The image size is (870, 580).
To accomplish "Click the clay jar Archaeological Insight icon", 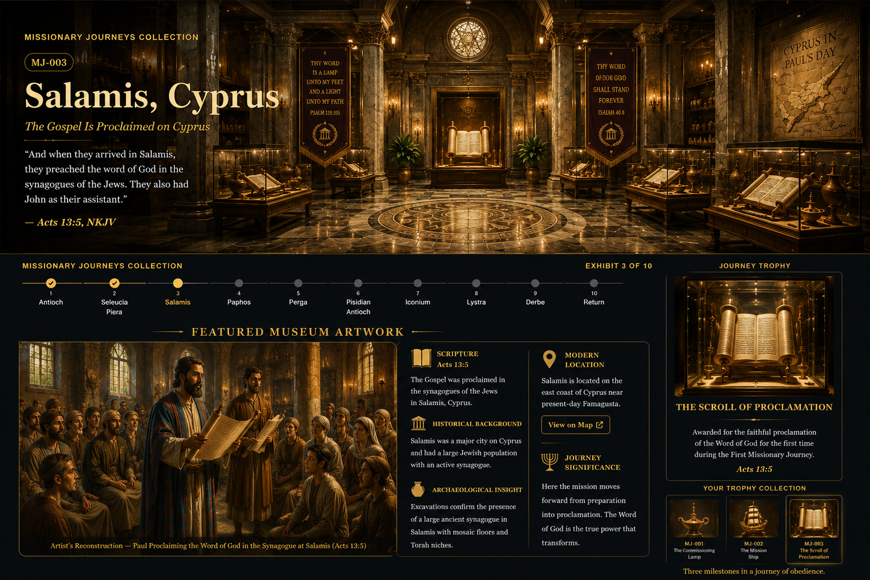I will 418,489.
